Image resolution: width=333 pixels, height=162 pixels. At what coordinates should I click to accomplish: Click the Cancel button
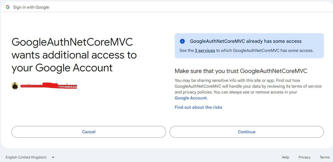pos(89,132)
